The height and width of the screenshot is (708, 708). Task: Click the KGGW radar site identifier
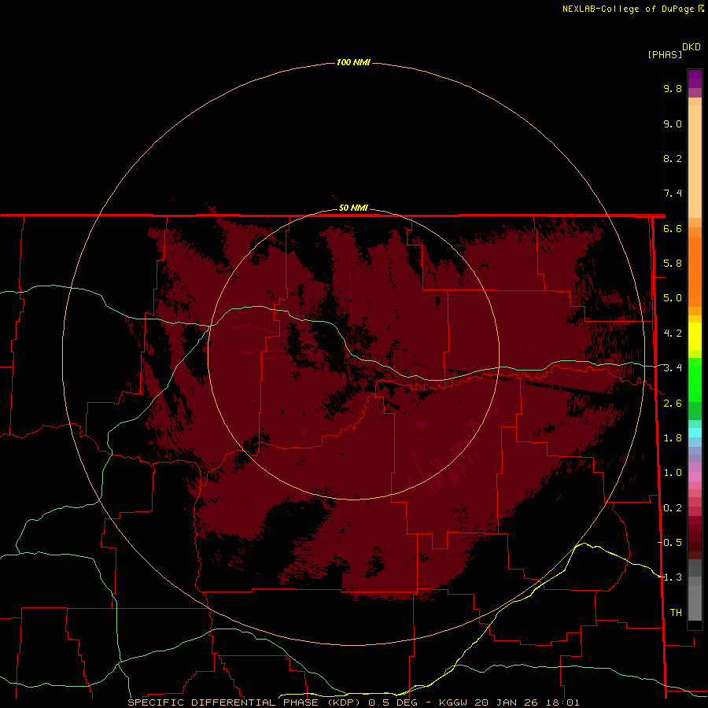[x=453, y=702]
